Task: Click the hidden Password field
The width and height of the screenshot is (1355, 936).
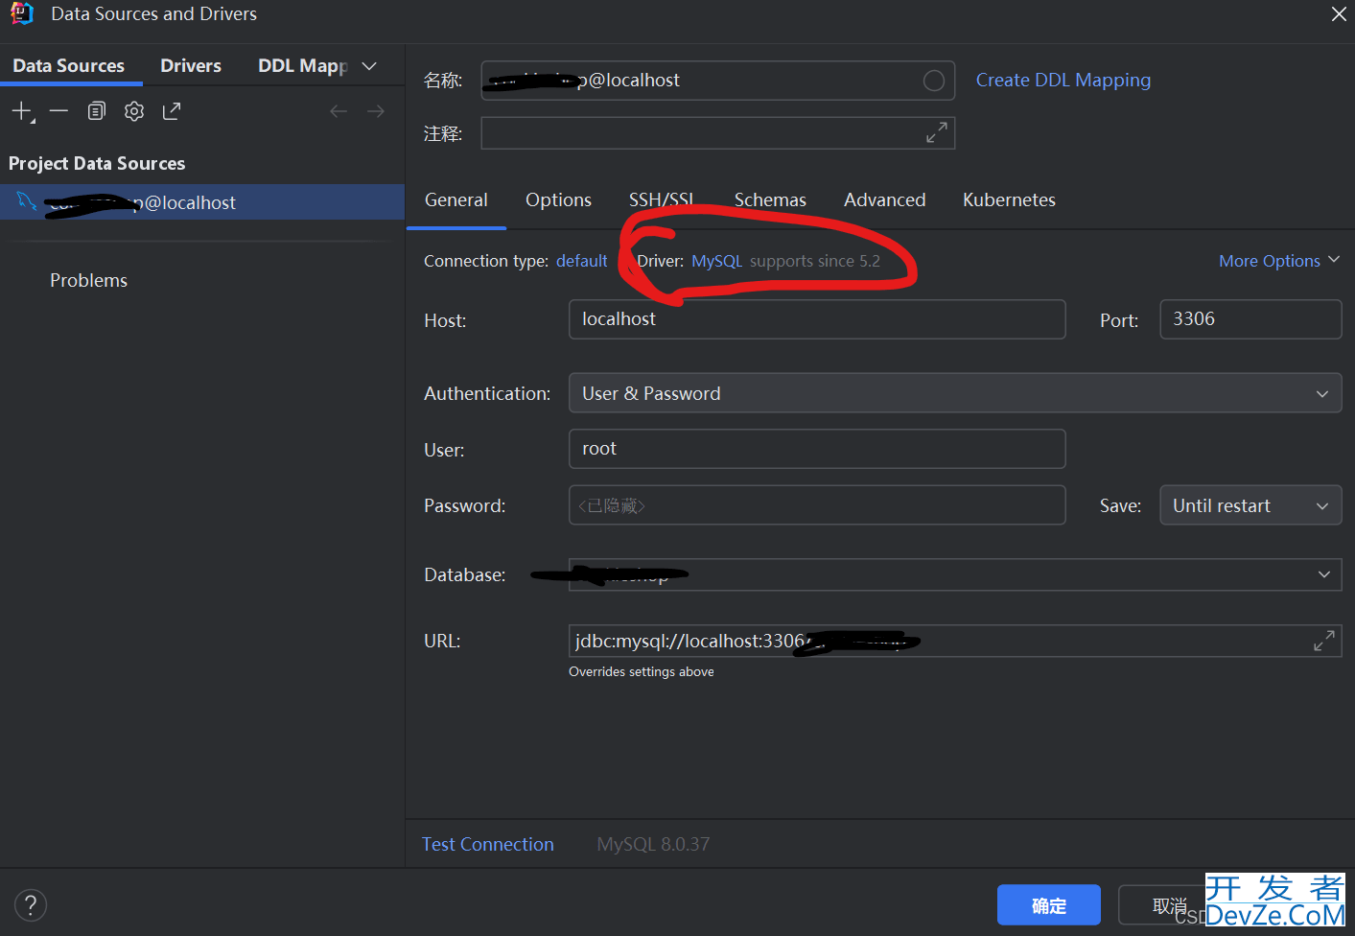Action: [x=817, y=505]
